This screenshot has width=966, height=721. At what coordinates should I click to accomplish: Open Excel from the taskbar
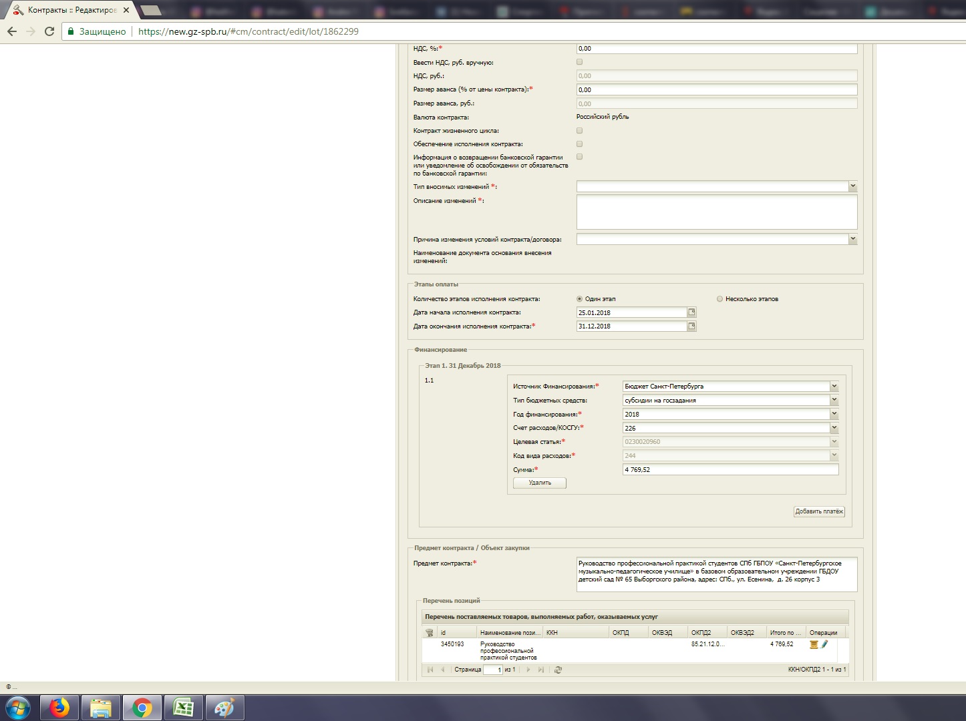[x=184, y=708]
